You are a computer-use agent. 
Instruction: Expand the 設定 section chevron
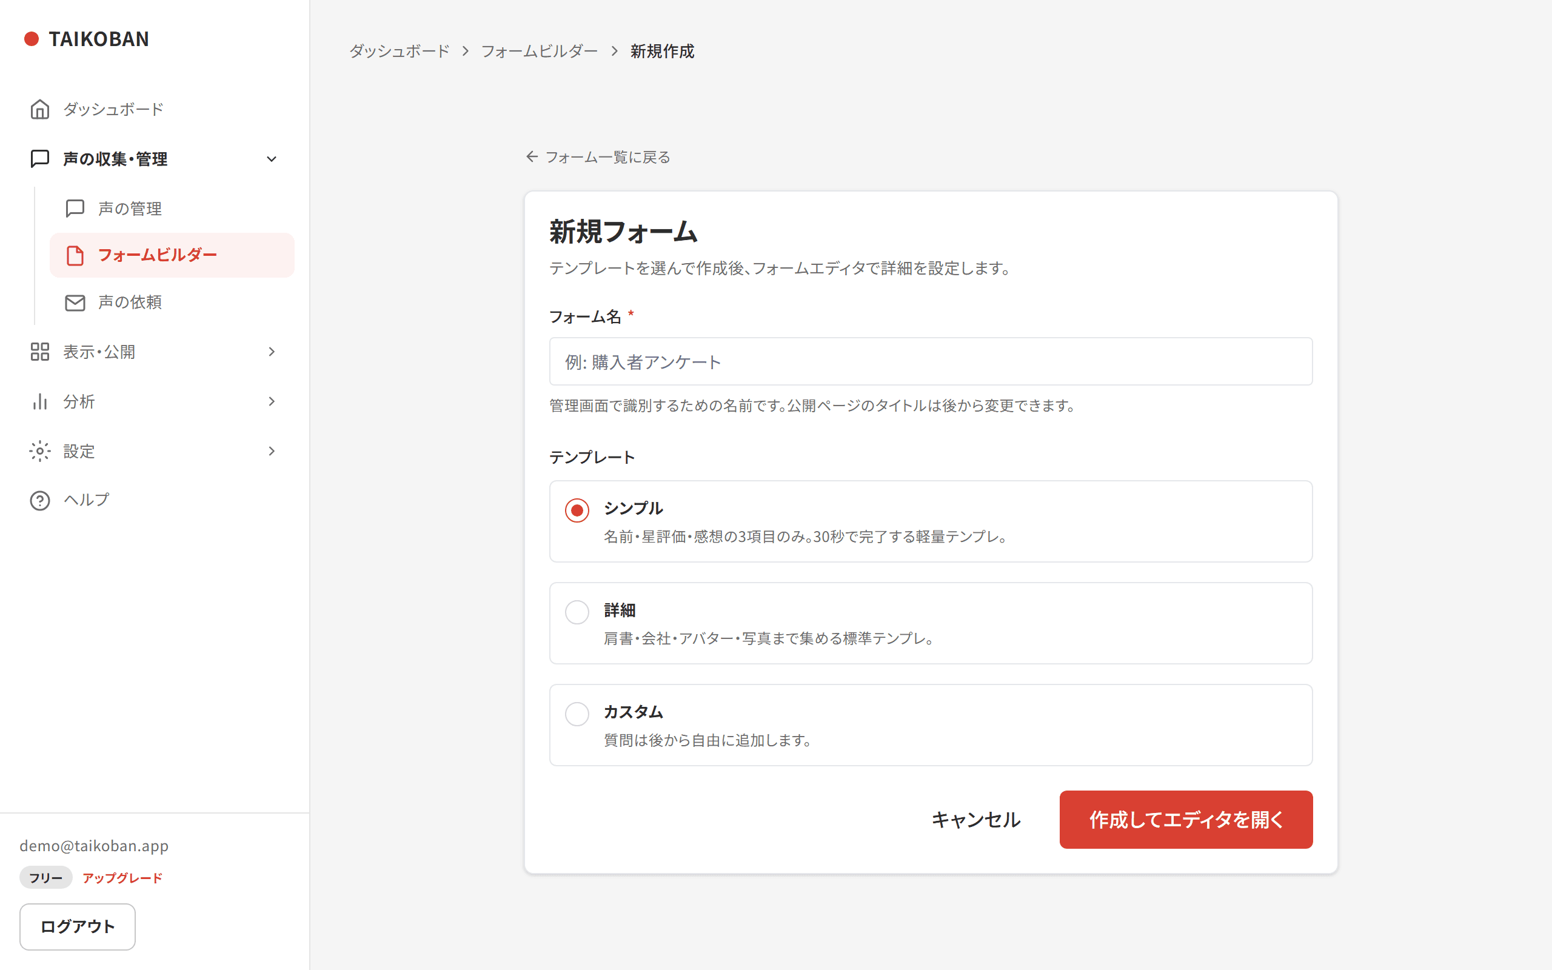tap(271, 451)
